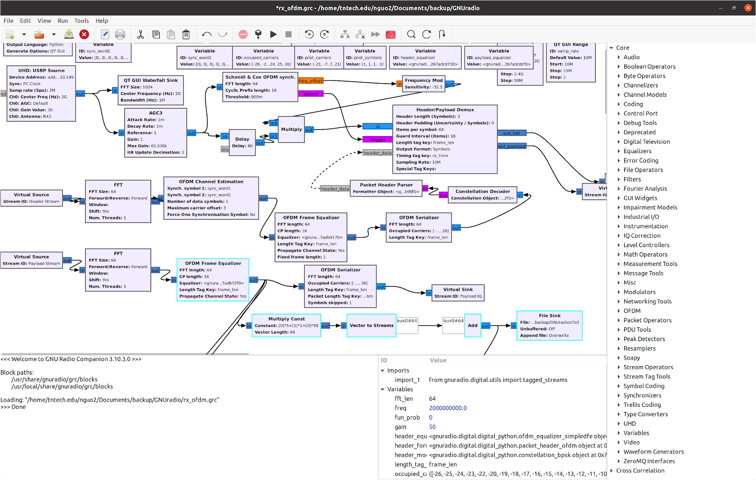Toggle hide disabled blocks red icon
The image size is (756, 480).
click(391, 34)
